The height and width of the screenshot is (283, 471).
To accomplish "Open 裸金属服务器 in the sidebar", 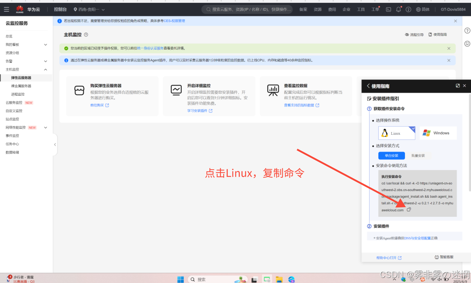I will pyautogui.click(x=21, y=86).
